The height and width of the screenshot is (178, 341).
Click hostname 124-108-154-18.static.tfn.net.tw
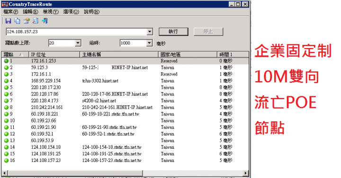coord(112,147)
